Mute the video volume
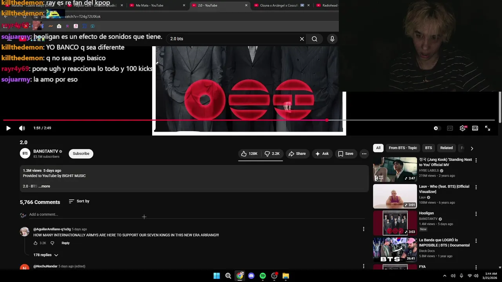 pyautogui.click(x=22, y=128)
